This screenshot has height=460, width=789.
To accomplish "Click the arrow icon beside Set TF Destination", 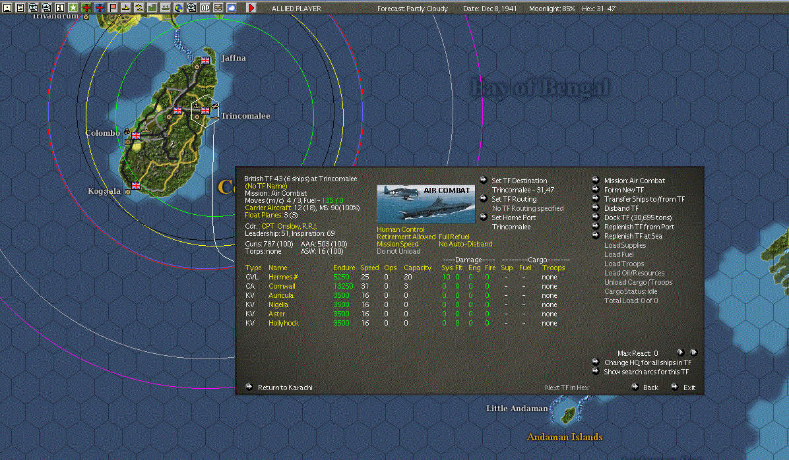I will (484, 180).
